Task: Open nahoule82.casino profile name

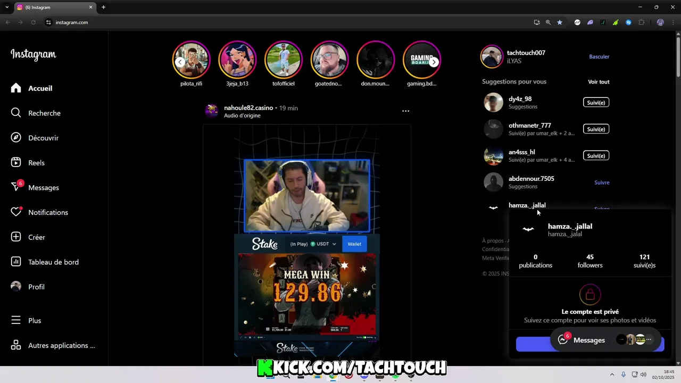Action: [248, 108]
